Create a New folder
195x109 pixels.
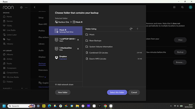(63, 92)
